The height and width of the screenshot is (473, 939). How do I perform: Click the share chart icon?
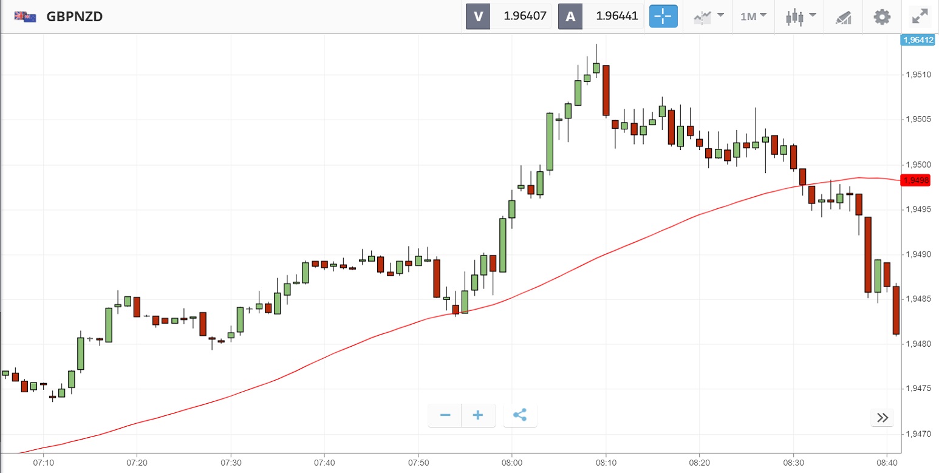(520, 416)
